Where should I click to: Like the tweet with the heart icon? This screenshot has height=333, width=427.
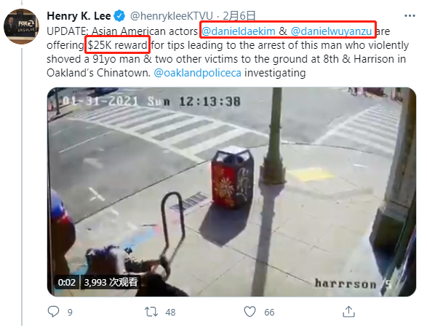(250, 312)
